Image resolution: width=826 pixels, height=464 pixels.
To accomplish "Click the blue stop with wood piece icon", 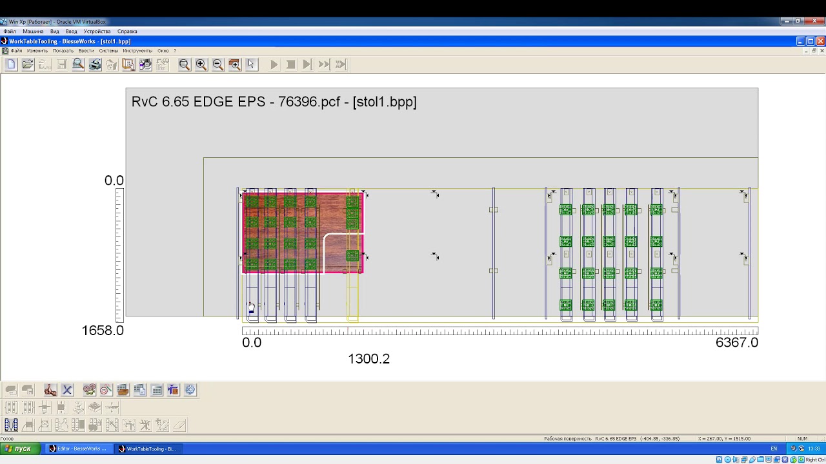I will point(173,390).
